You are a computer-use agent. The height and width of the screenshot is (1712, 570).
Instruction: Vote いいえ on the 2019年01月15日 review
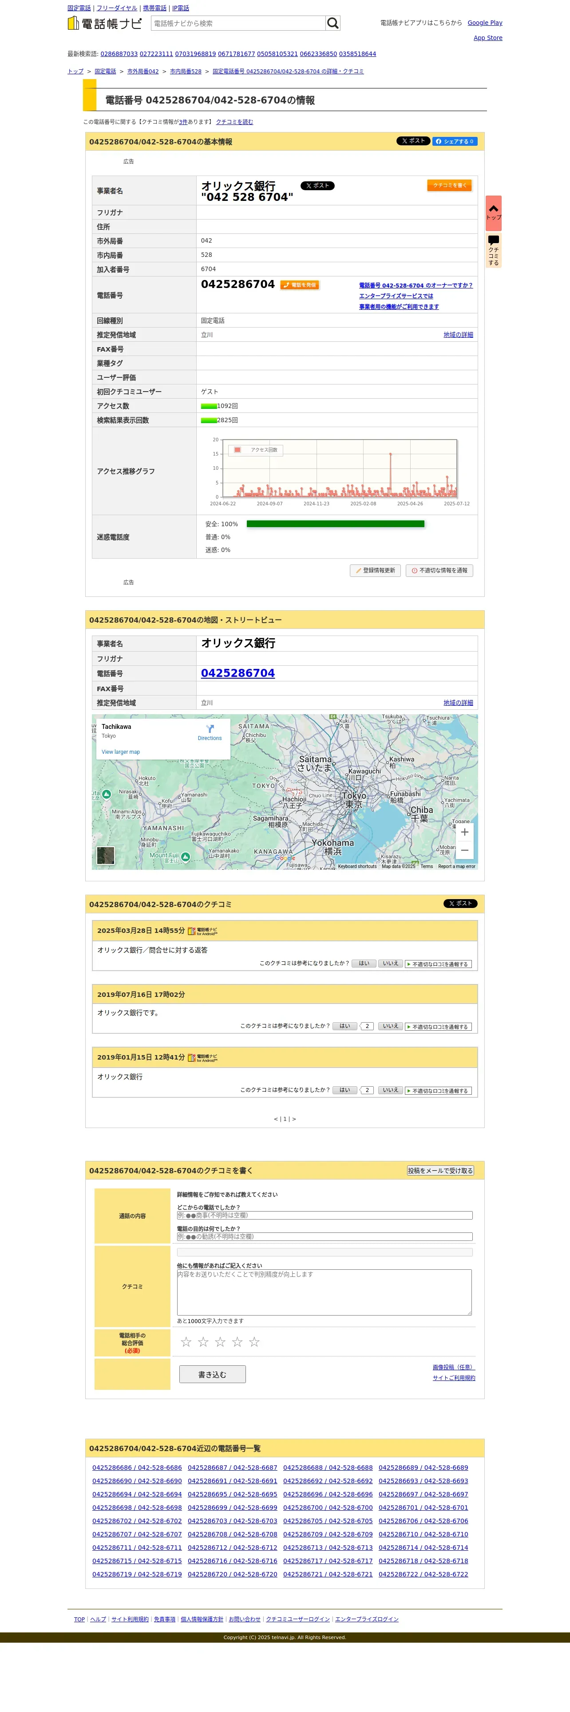click(x=391, y=1090)
